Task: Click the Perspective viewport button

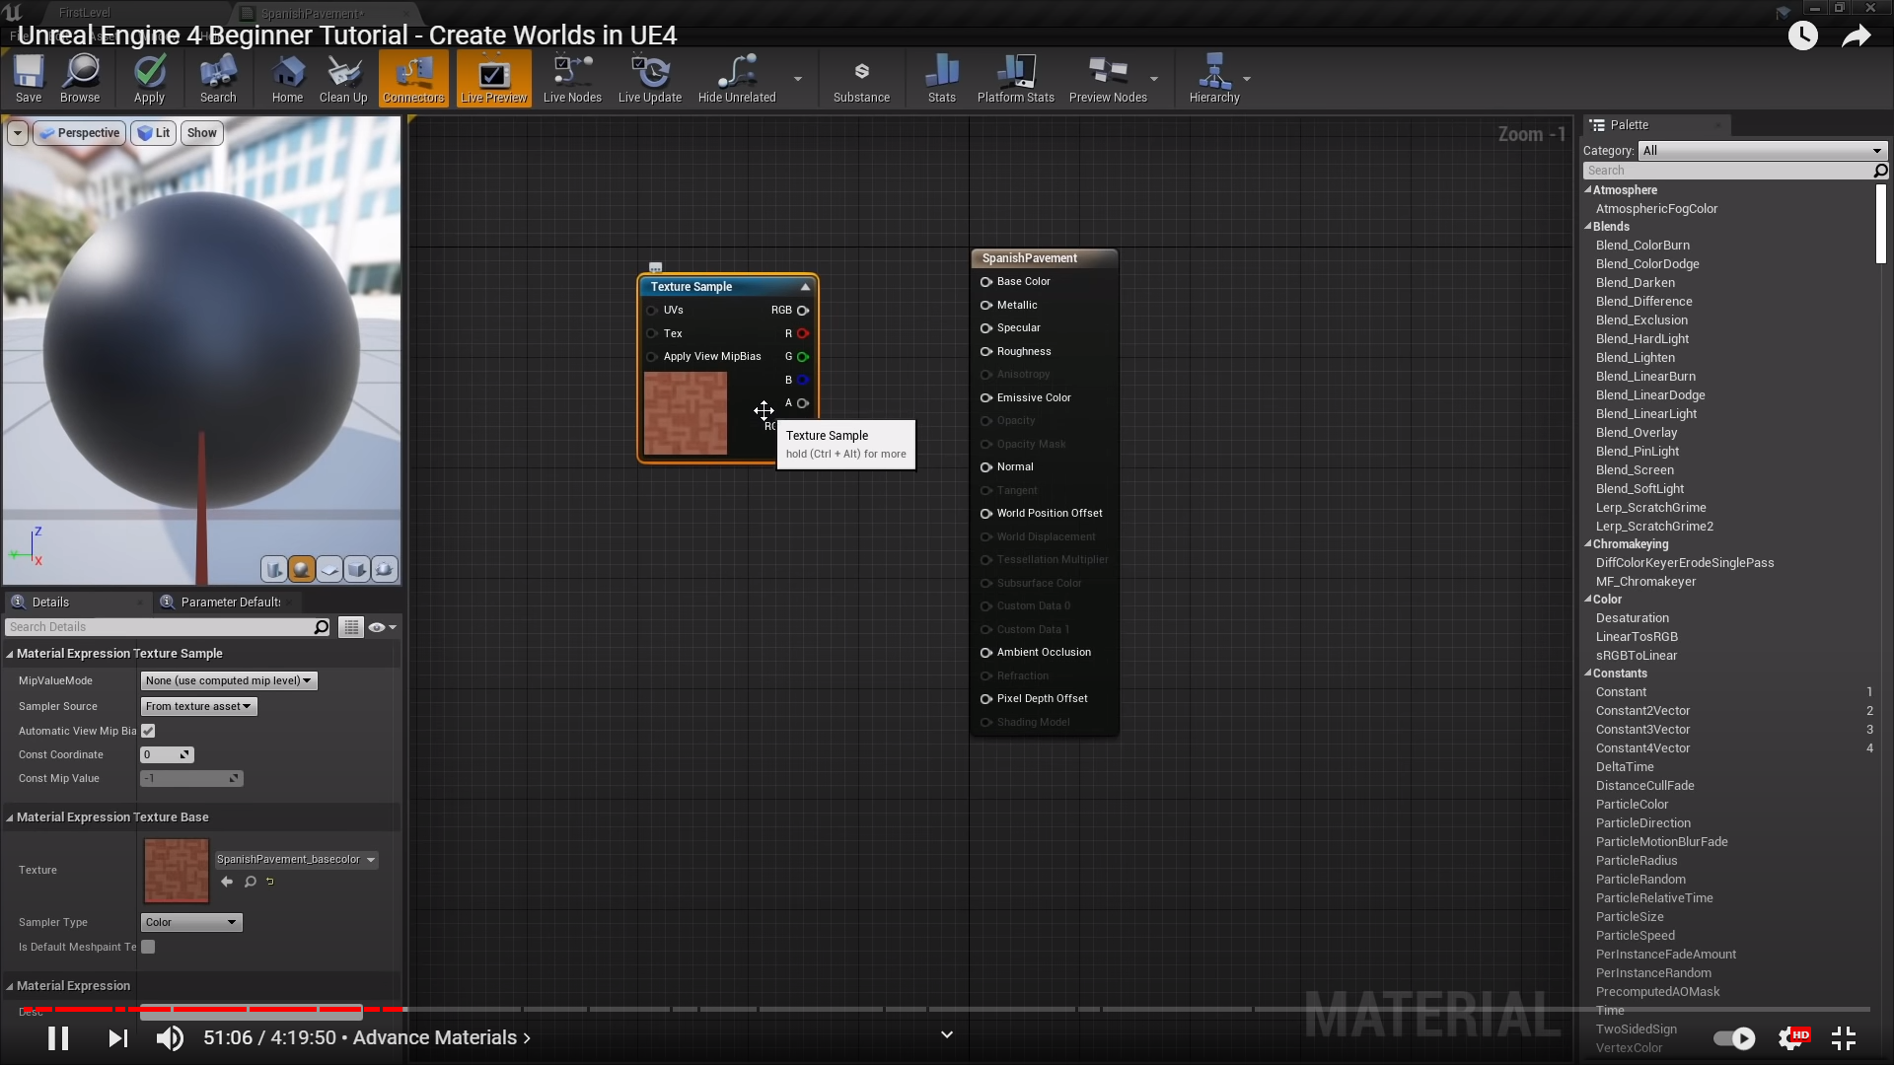Action: [x=80, y=133]
